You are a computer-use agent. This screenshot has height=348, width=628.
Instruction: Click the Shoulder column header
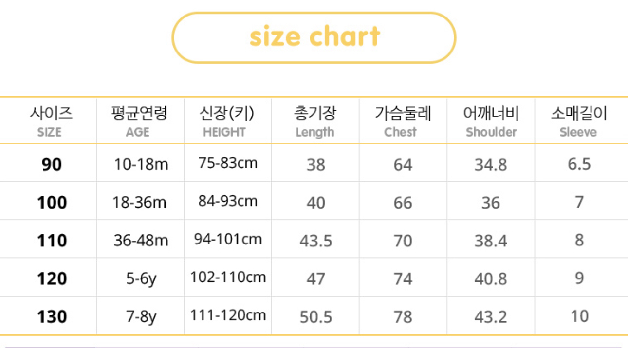(x=491, y=122)
